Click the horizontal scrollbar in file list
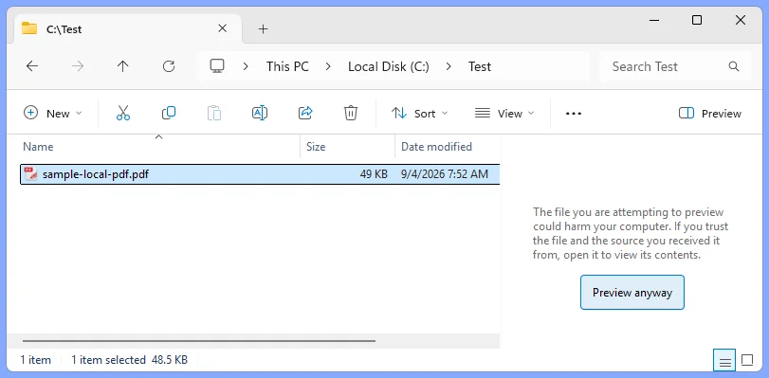Viewport: 769px width, 378px height. 198,340
